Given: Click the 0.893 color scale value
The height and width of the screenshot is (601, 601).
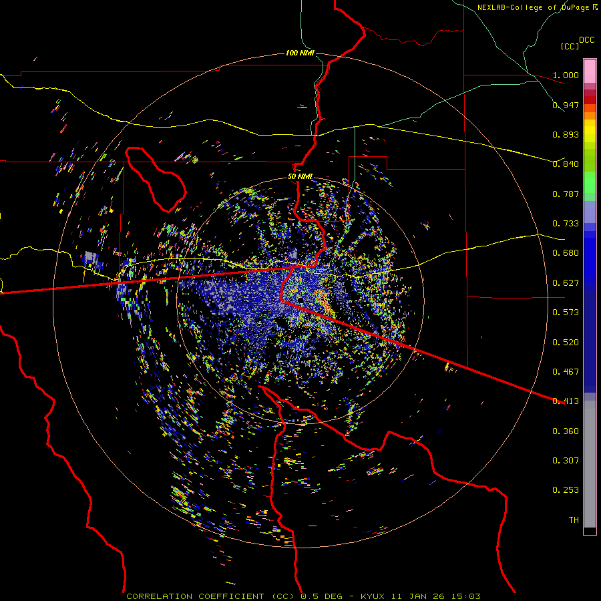Looking at the screenshot, I should [x=566, y=134].
